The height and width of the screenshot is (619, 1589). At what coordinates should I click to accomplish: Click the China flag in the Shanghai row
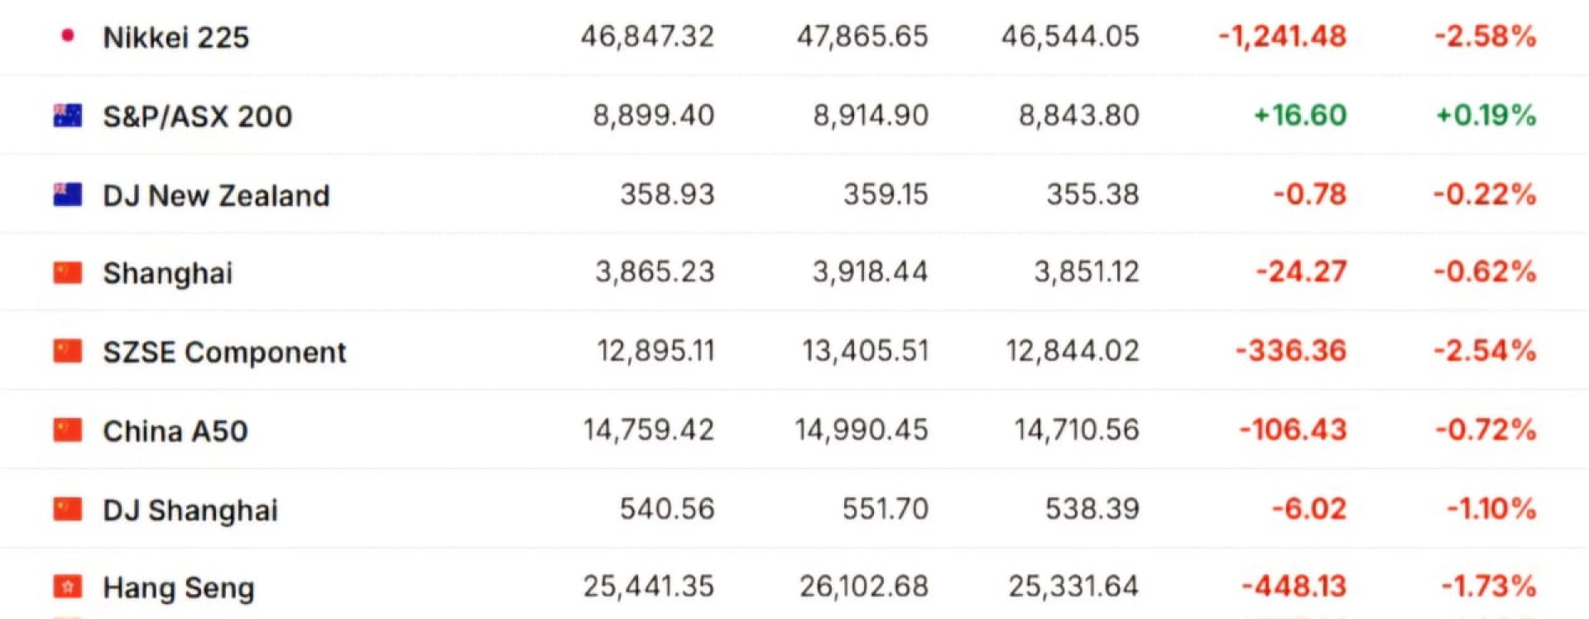[x=68, y=272]
